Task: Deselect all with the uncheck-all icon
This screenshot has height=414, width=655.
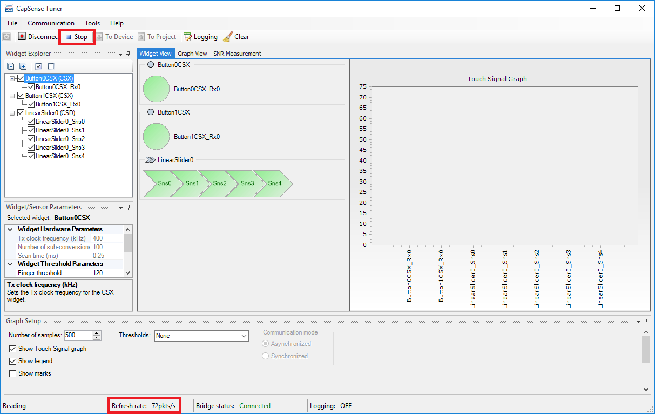Action: tap(51, 66)
